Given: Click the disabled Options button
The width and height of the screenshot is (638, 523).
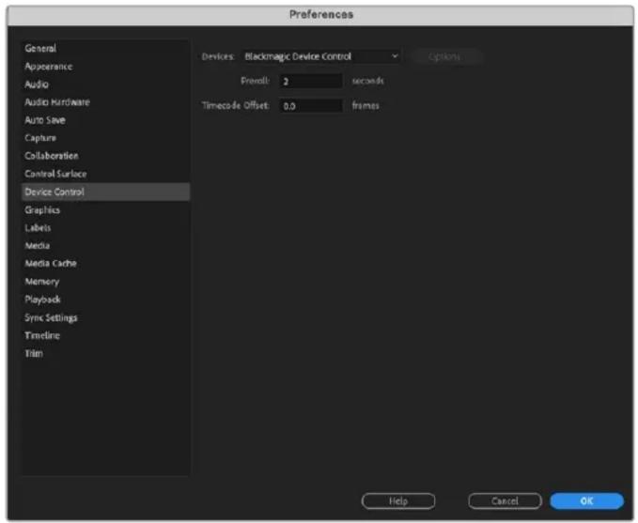Looking at the screenshot, I should pyautogui.click(x=446, y=56).
